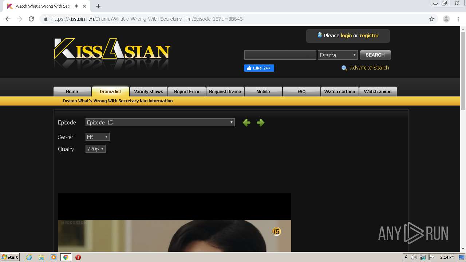
Task: Open the red antivirus taskbar icon
Action: (78, 257)
